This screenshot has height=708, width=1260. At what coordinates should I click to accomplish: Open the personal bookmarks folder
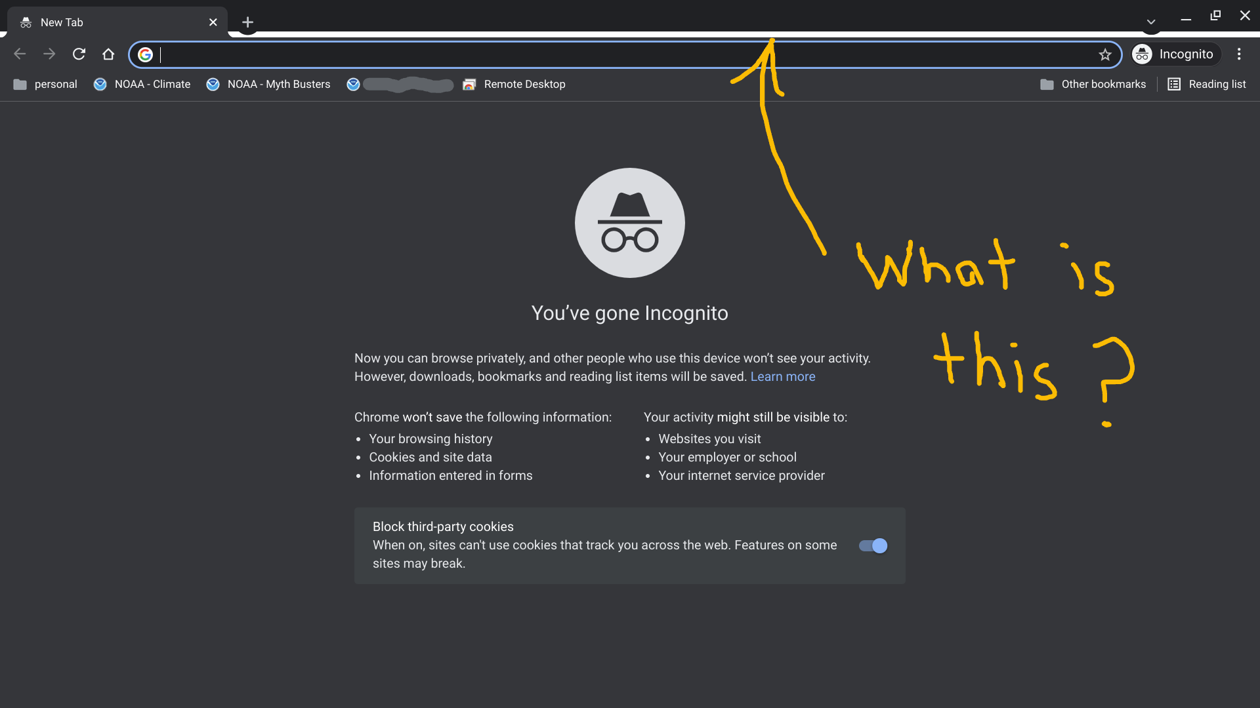point(45,85)
